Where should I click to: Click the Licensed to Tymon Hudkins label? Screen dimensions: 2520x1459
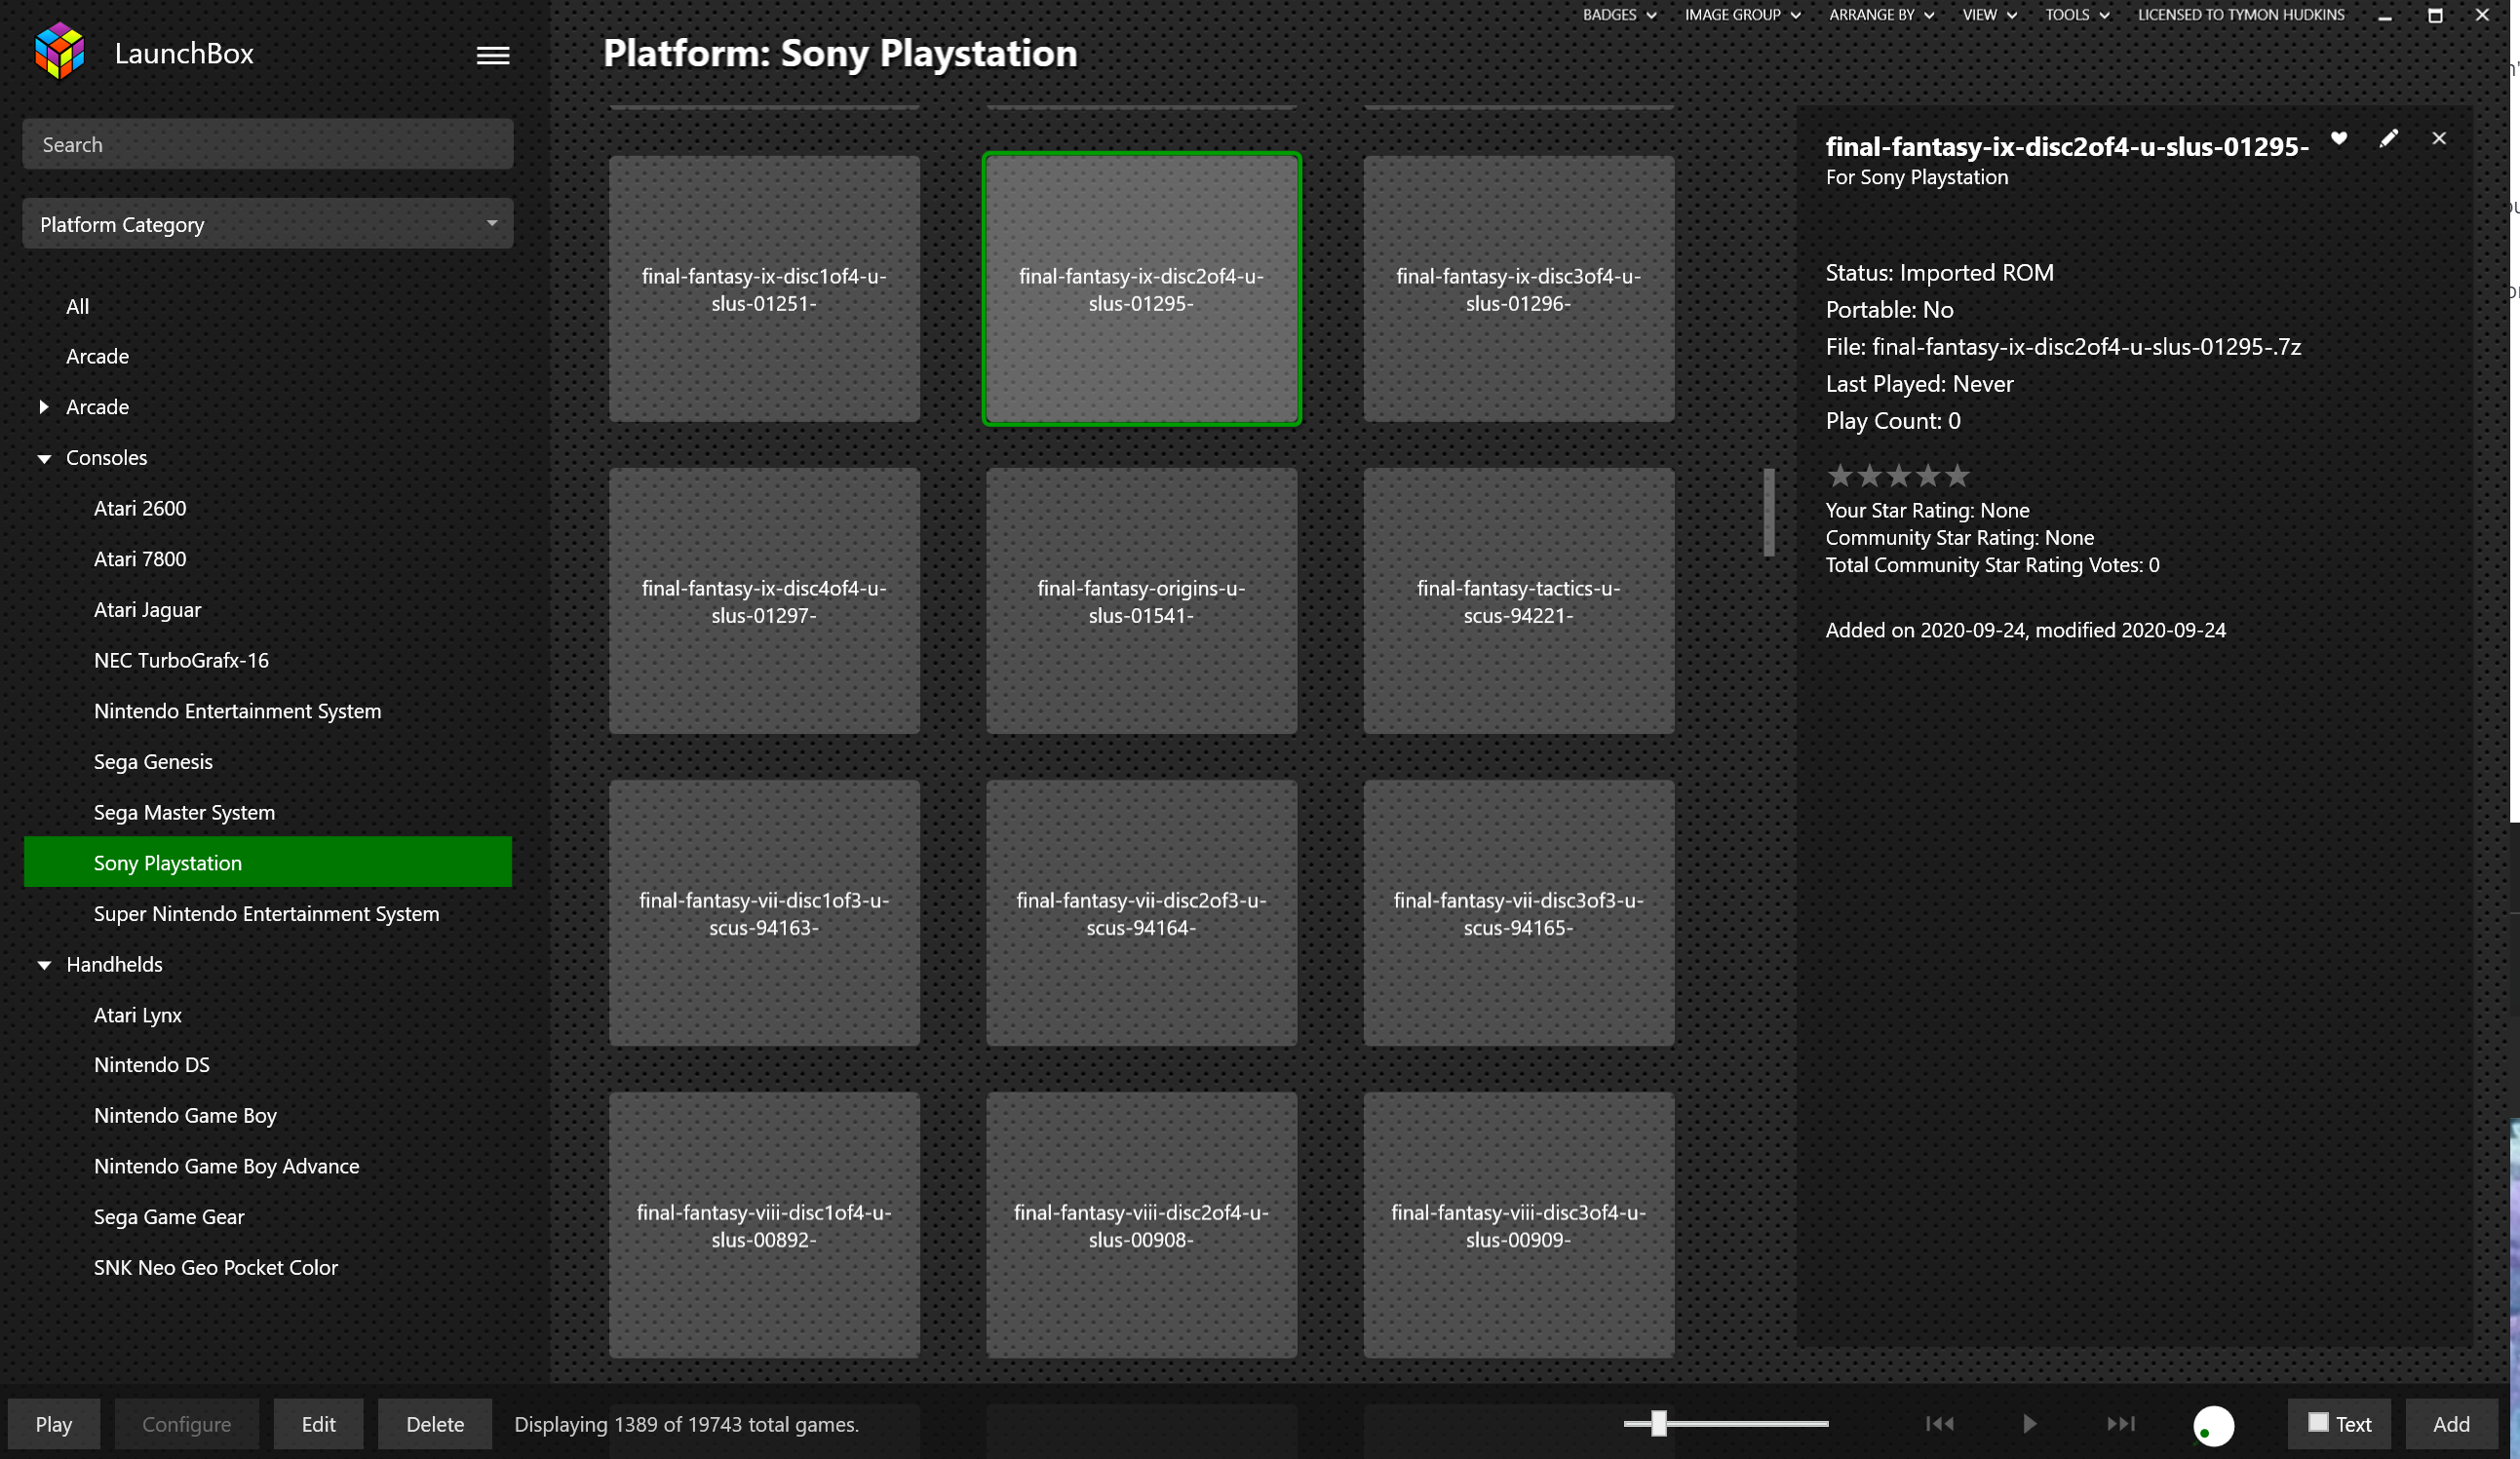[x=2240, y=14]
